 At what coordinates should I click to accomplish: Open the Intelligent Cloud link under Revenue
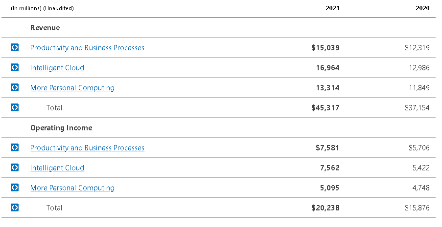click(x=57, y=68)
